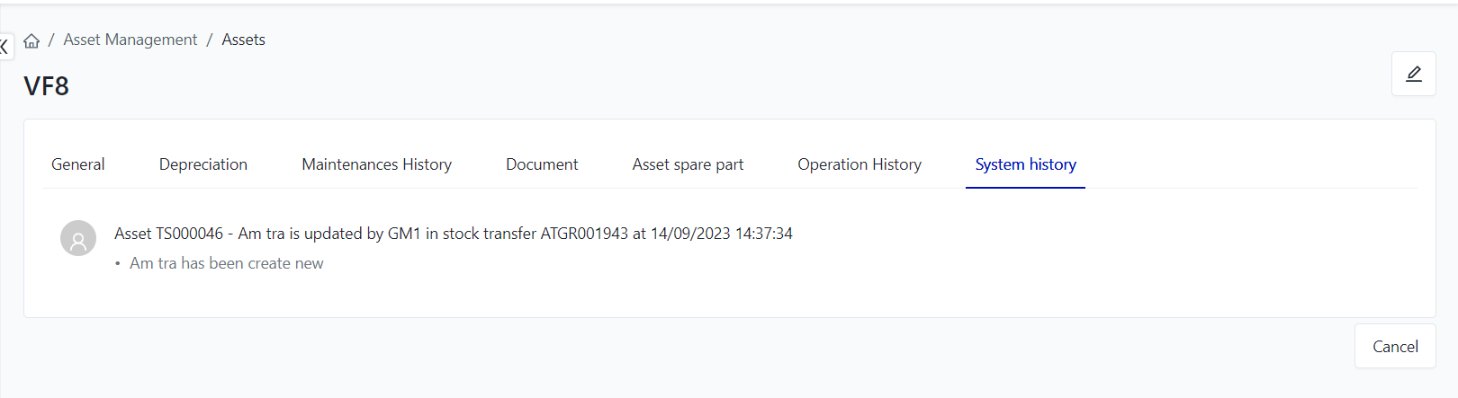The height and width of the screenshot is (398, 1458).
Task: Open the Asset spare part tab
Action: [x=688, y=164]
